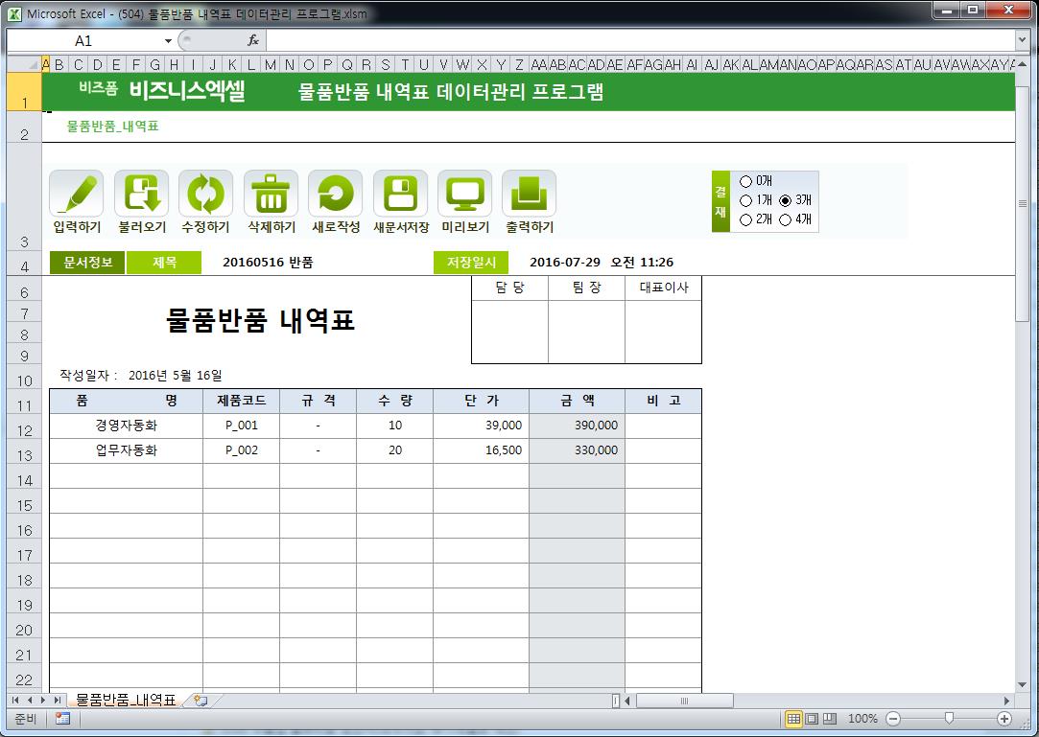This screenshot has width=1039, height=737.
Task: Click the 불러오기 load icon
Action: pyautogui.click(x=142, y=194)
